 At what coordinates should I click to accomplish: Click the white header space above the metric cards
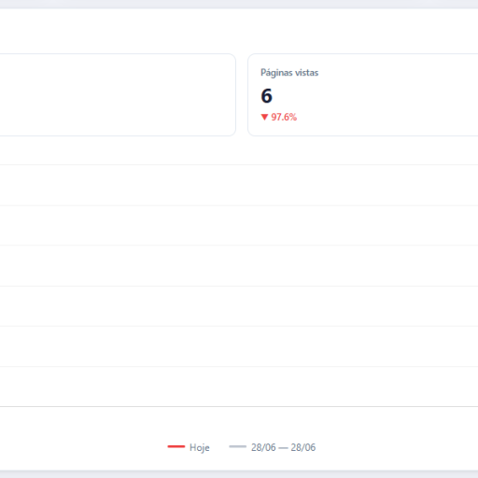pyautogui.click(x=239, y=31)
